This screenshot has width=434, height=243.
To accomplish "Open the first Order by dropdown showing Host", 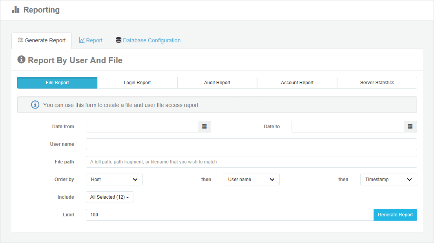I will (114, 179).
